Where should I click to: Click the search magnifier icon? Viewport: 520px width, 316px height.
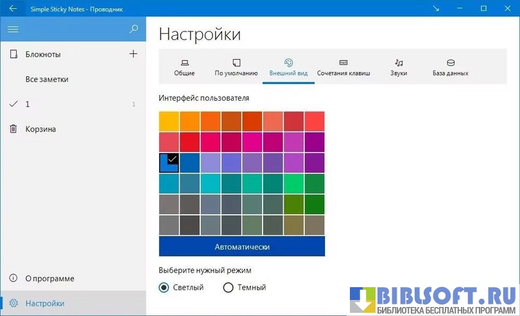coord(134,29)
